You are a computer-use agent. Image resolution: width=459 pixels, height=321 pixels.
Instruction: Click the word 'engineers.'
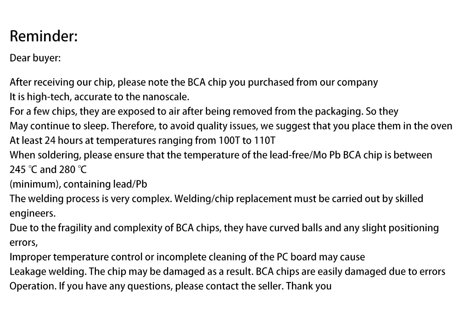coord(33,213)
